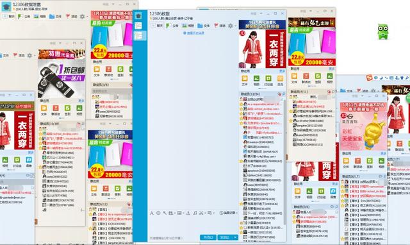Open 活动 tab in 12306数据资源 window
Screen dimensions: 410x245
[71, 16]
